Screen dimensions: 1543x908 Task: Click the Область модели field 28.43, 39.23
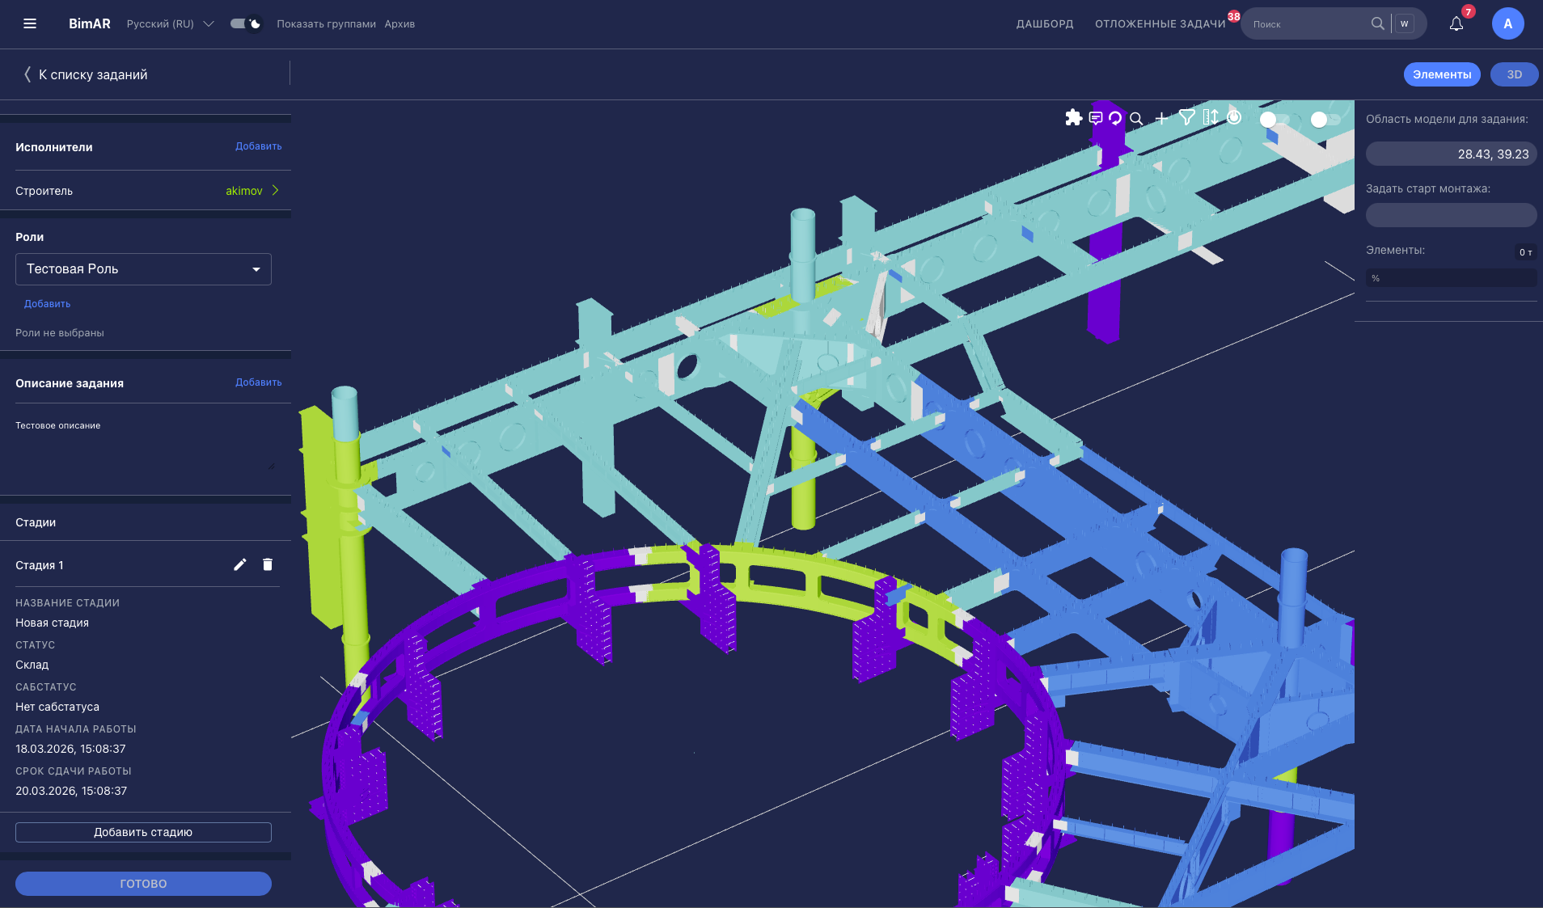tap(1451, 154)
